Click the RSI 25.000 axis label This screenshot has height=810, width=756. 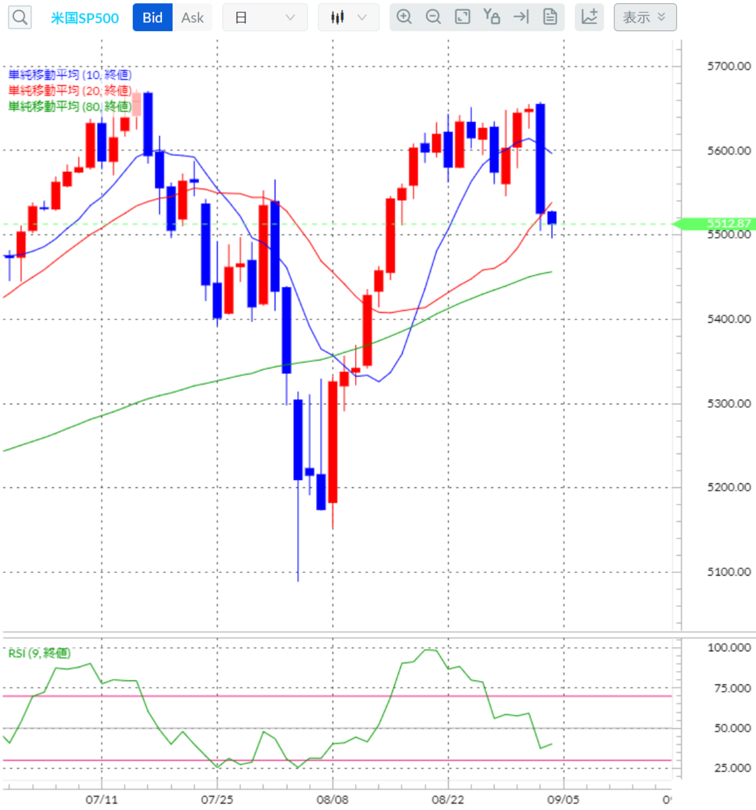(732, 767)
